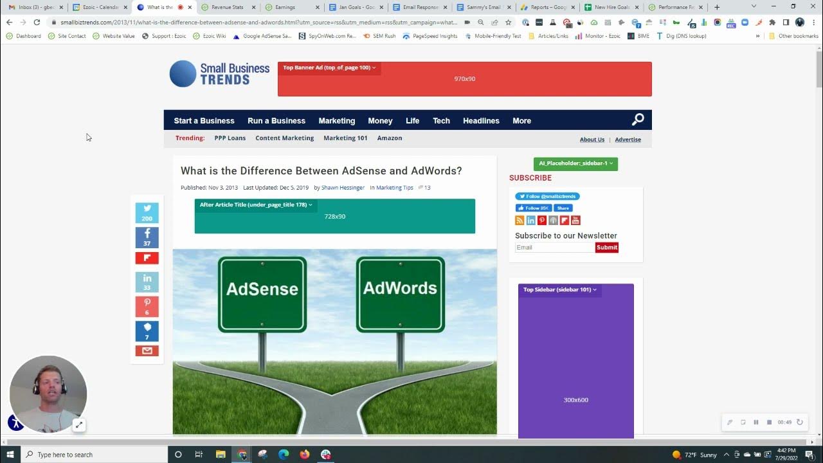
Task: Expand Top Banner Ad placeholder dropdown
Action: (329, 68)
